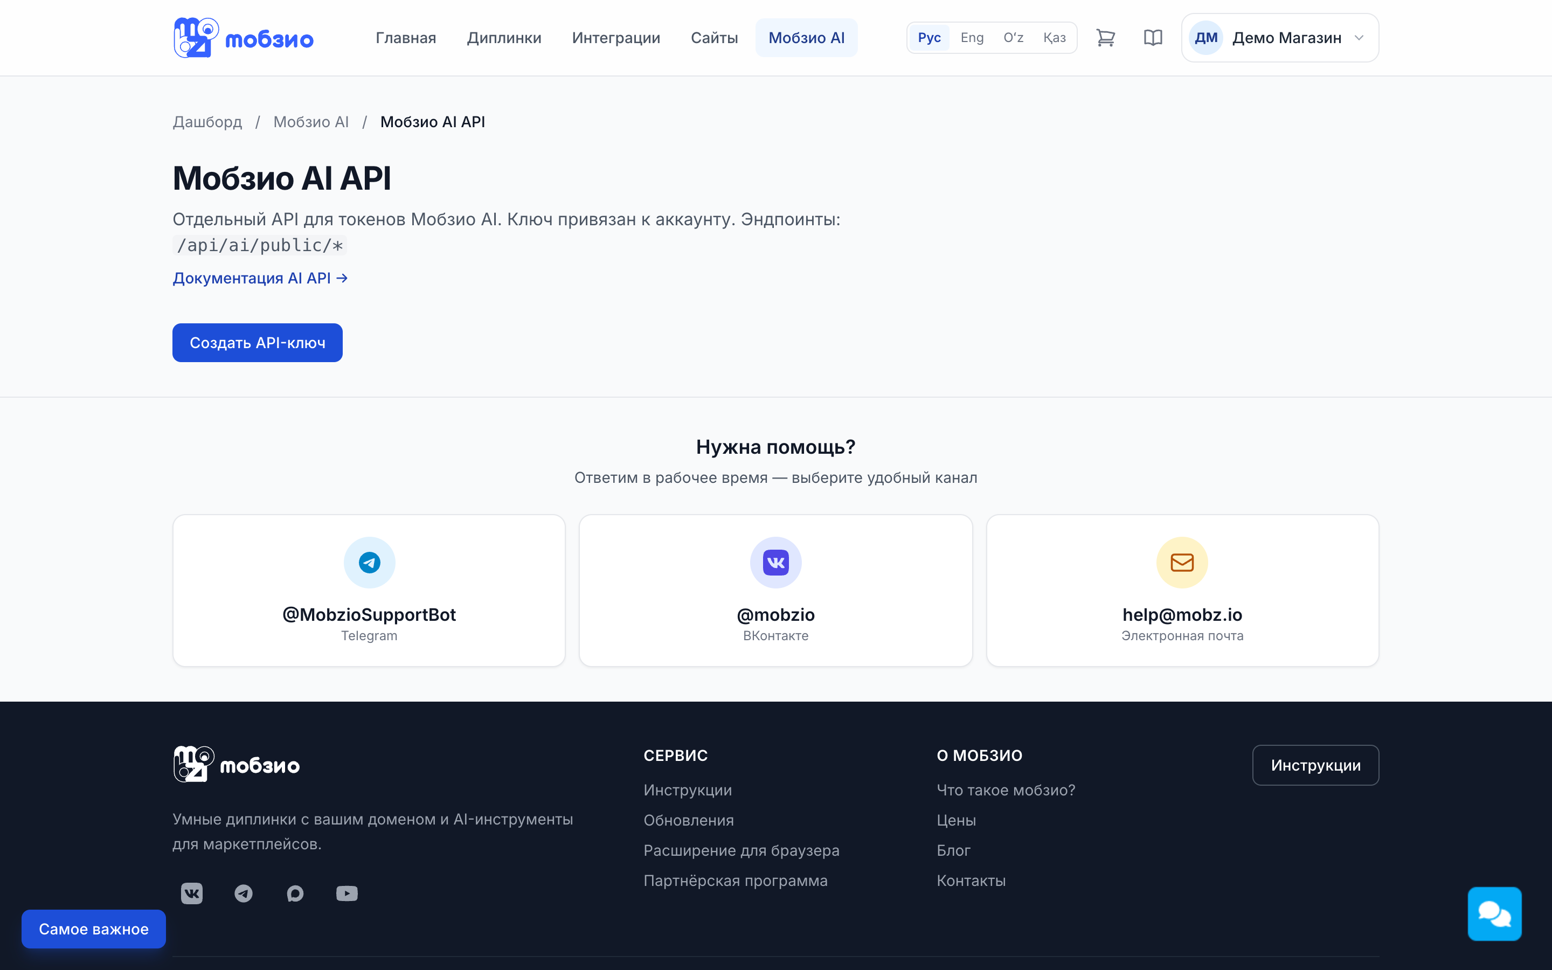Click the /api/ai/public/* endpoint code text
The height and width of the screenshot is (970, 1552).
point(260,245)
